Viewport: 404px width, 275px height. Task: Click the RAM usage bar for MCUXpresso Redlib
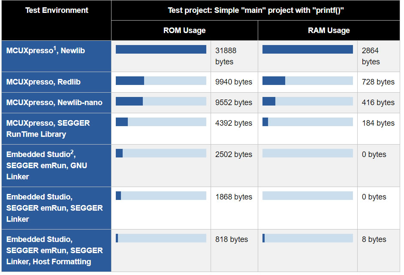[x=308, y=81]
